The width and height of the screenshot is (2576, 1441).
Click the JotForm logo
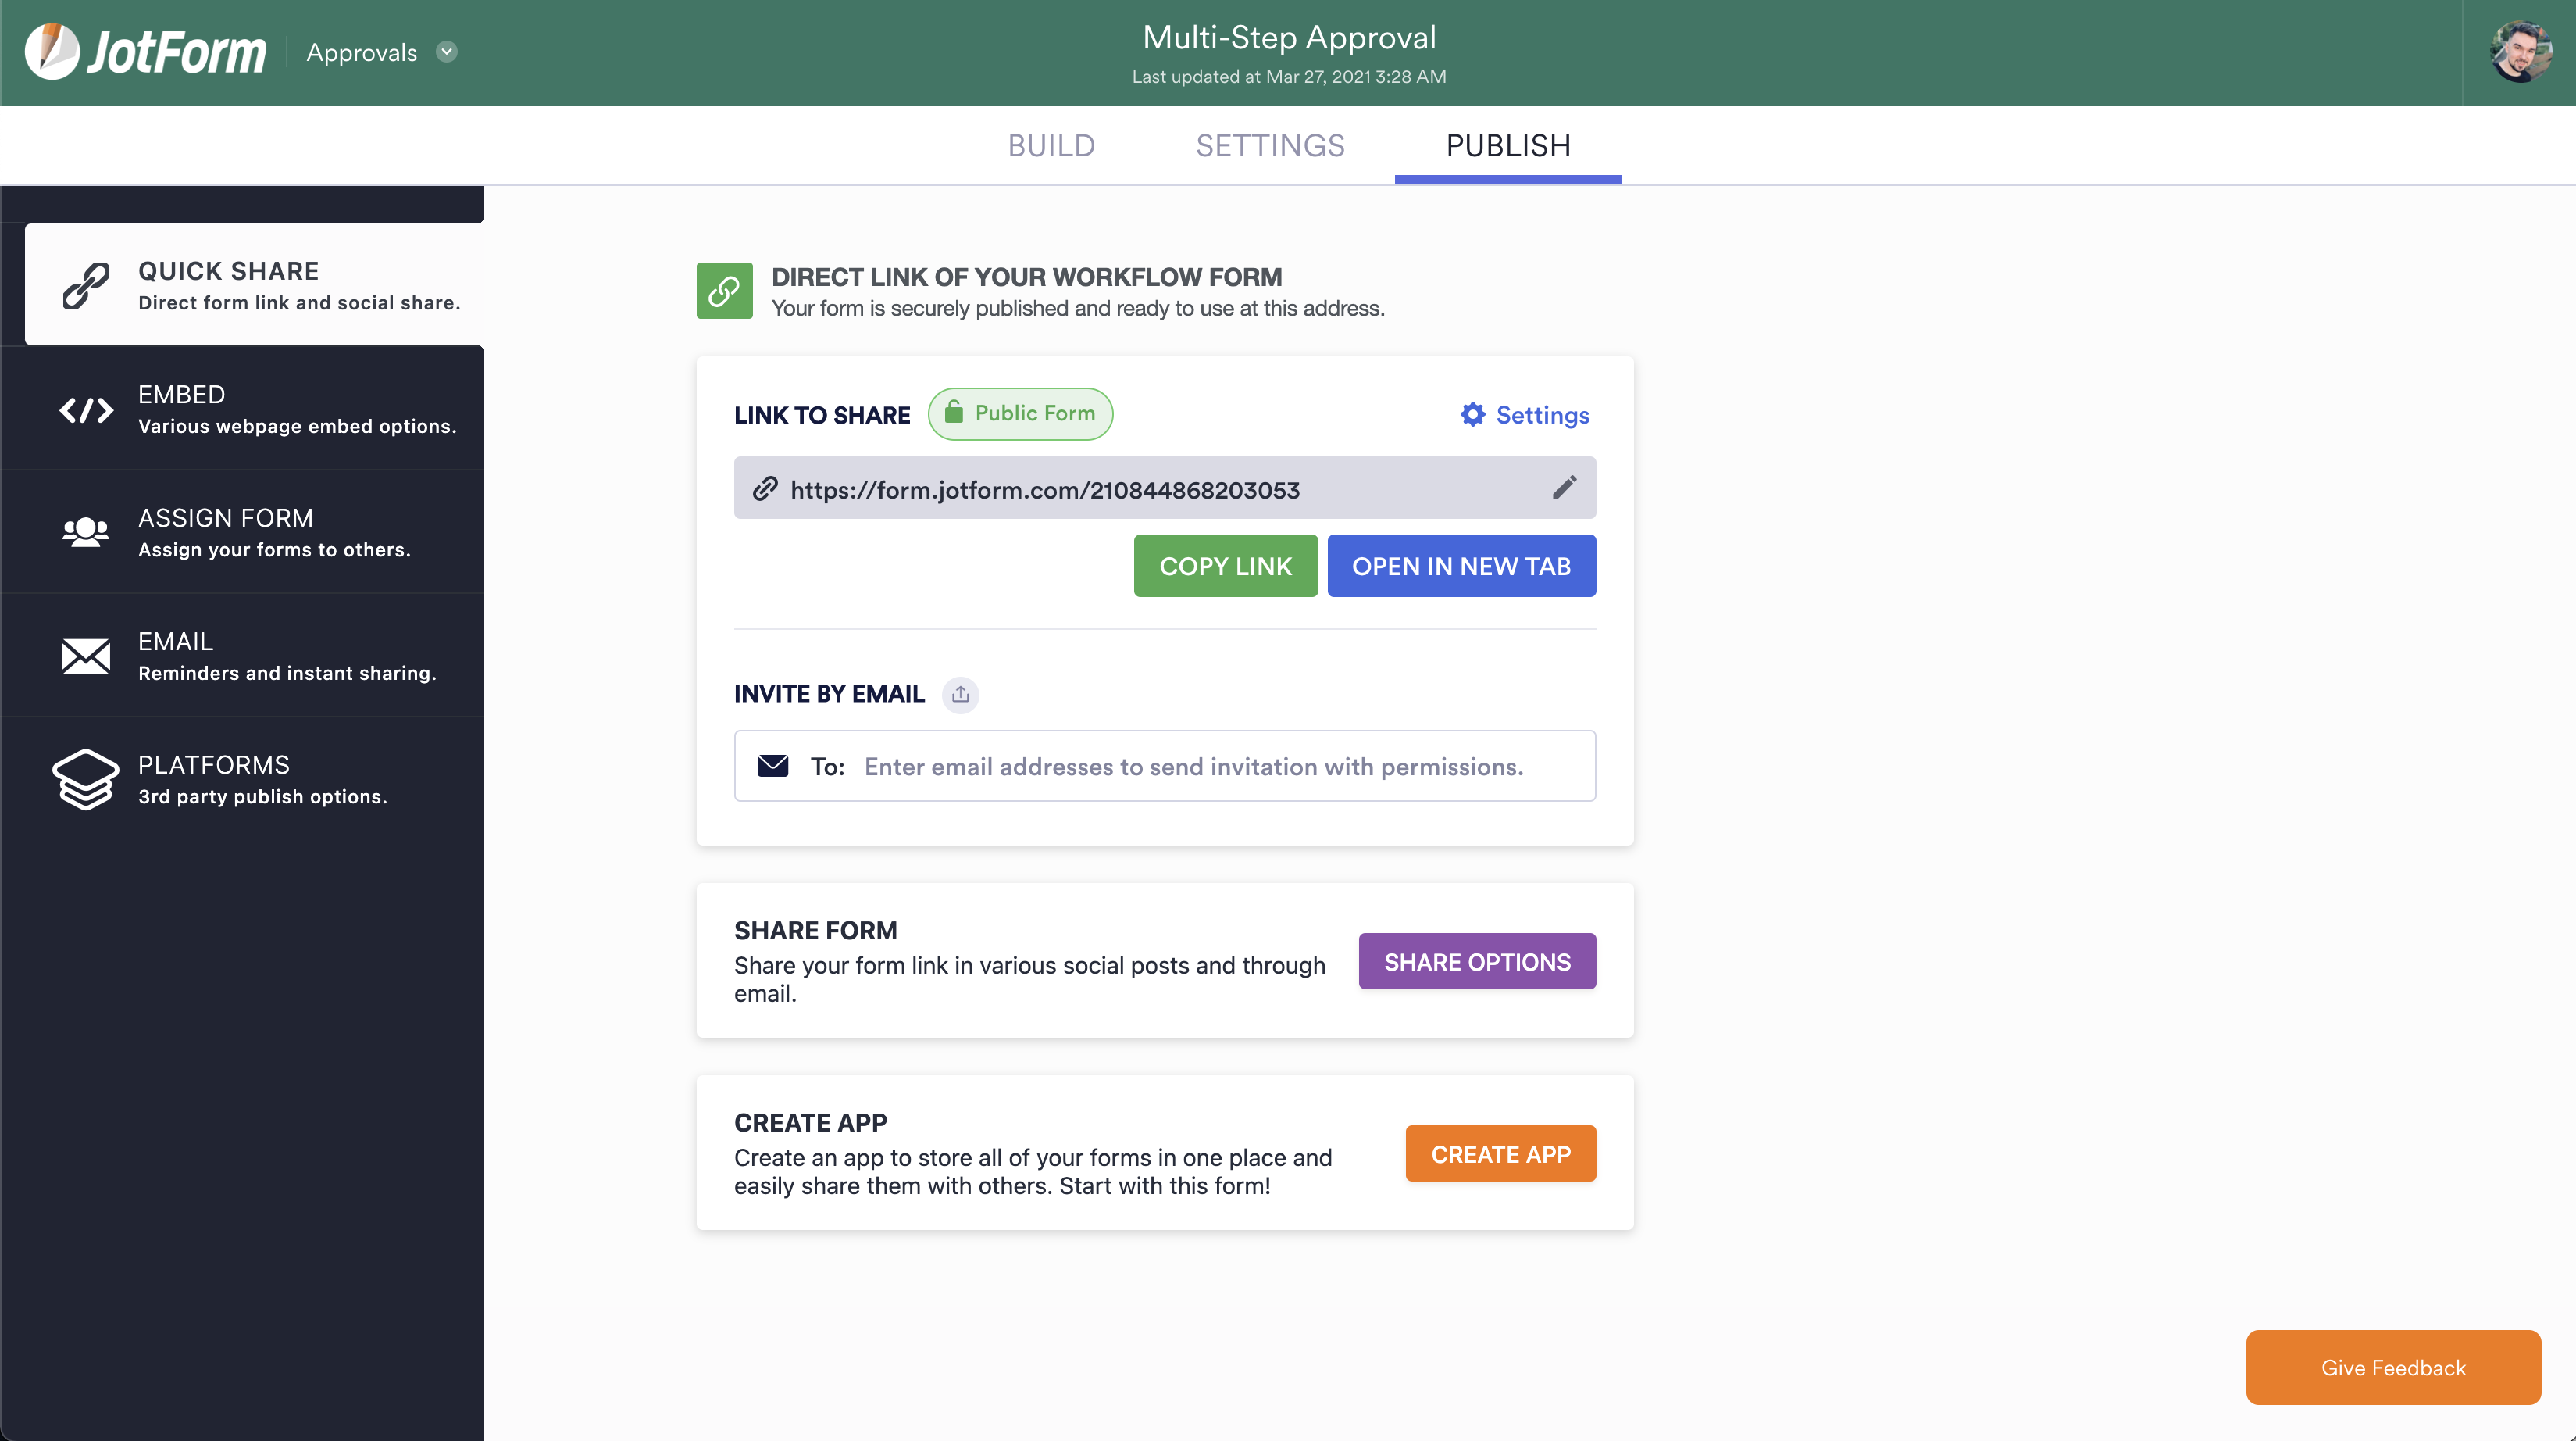click(x=146, y=51)
